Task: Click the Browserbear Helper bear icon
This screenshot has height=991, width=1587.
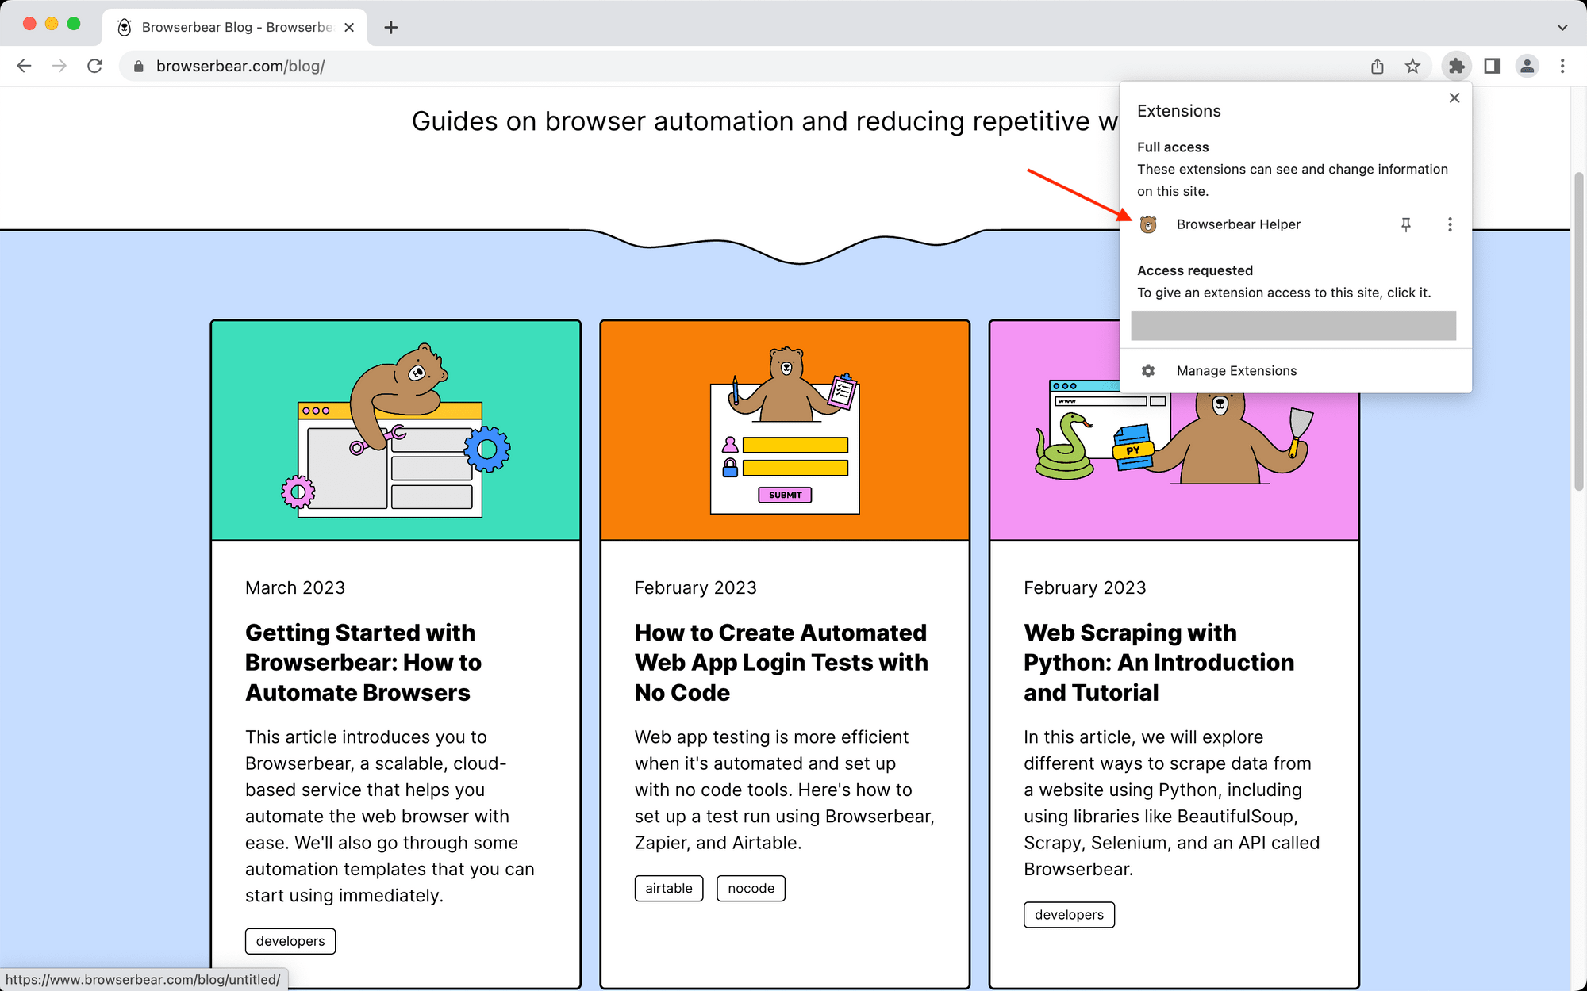Action: [x=1149, y=224]
